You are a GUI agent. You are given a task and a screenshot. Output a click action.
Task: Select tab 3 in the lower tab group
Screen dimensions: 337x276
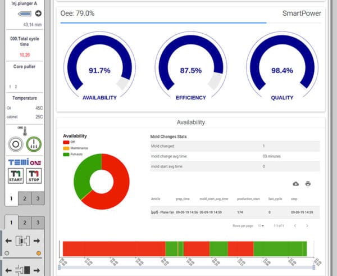click(38, 223)
